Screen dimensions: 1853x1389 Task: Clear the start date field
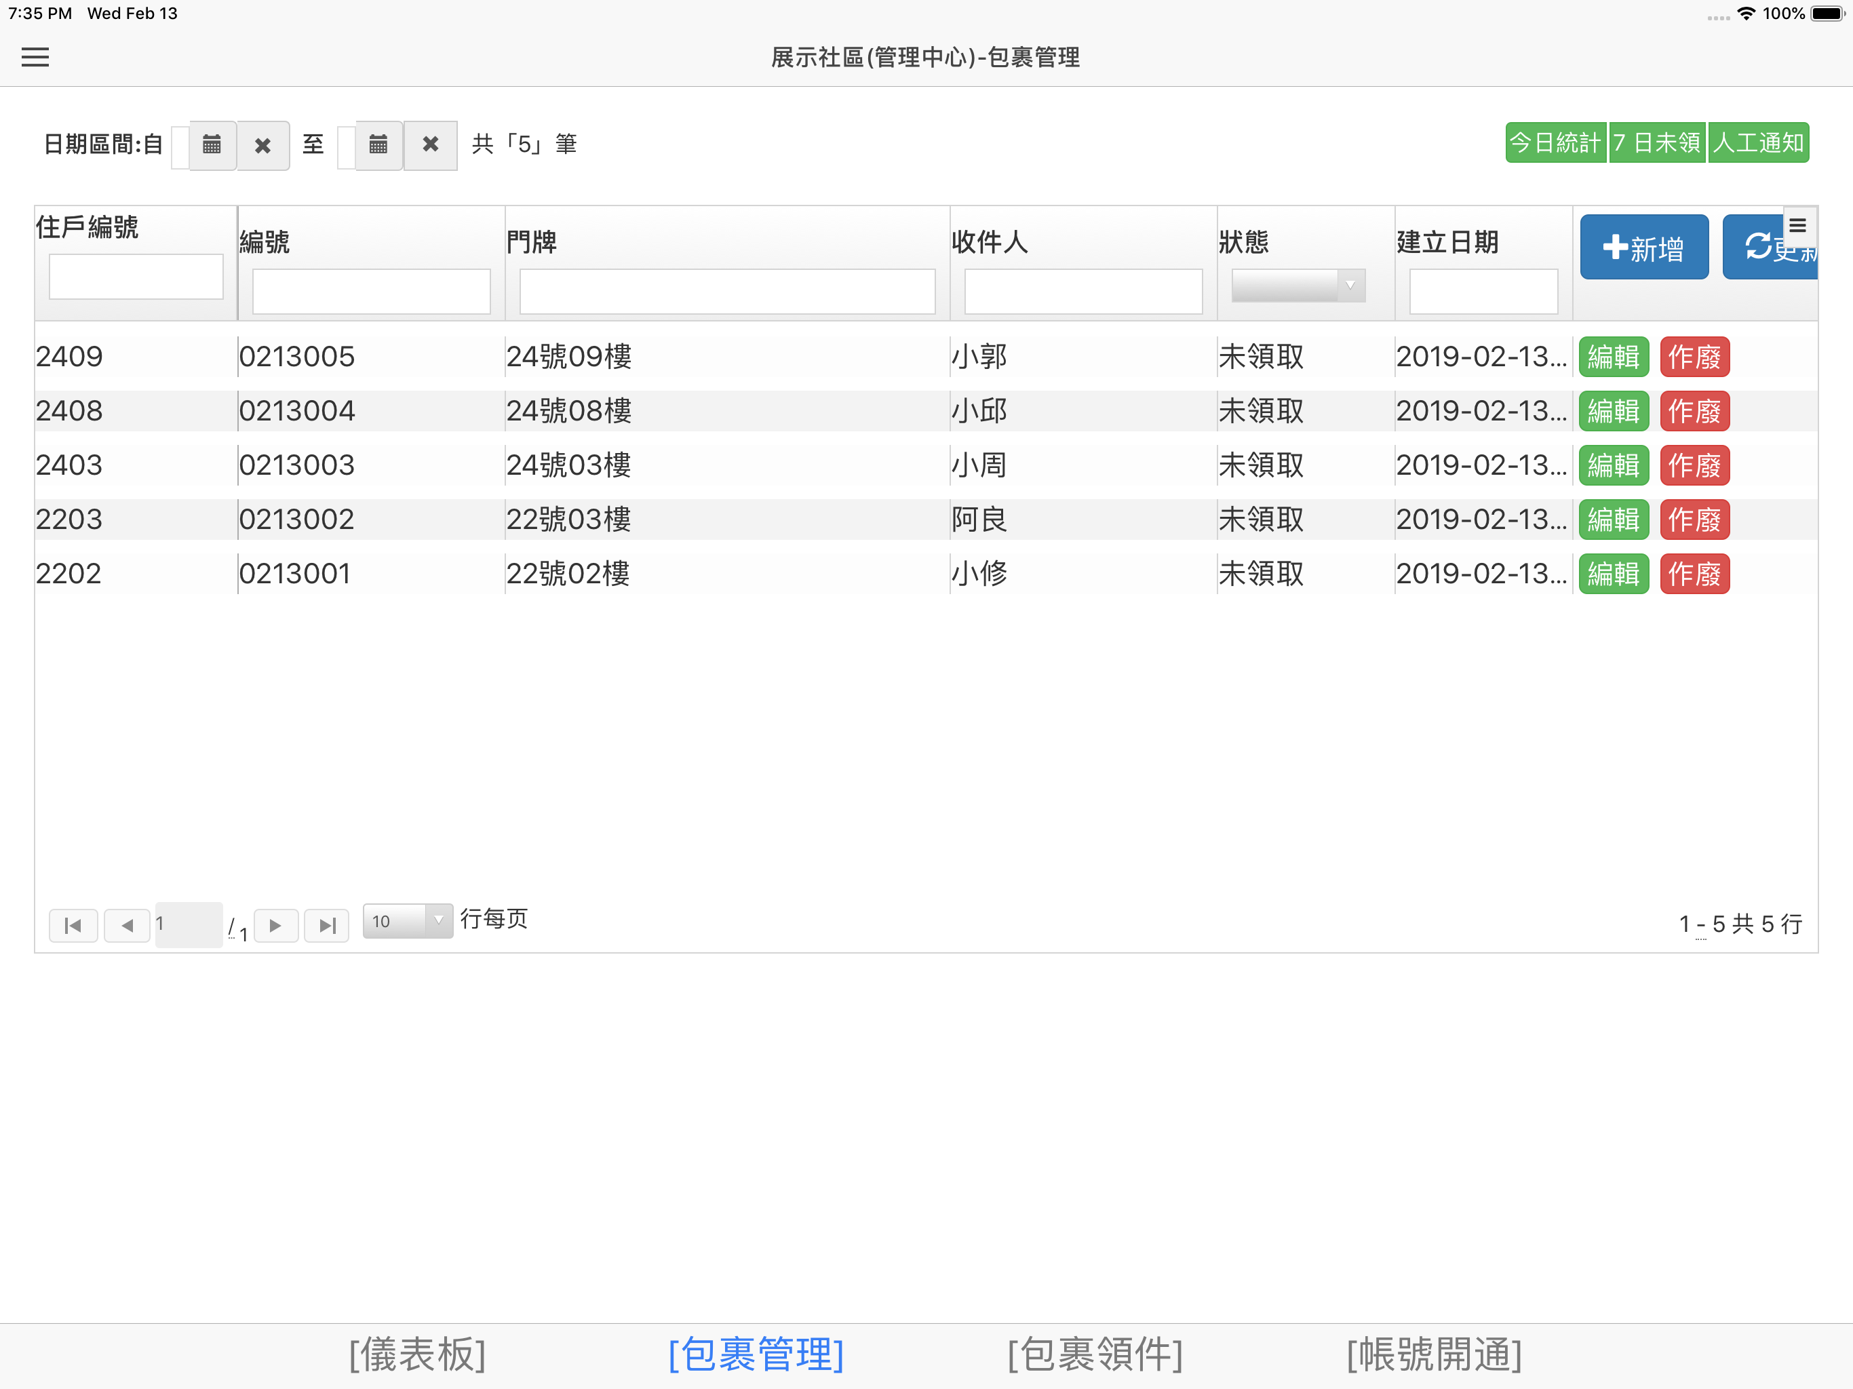pyautogui.click(x=263, y=145)
